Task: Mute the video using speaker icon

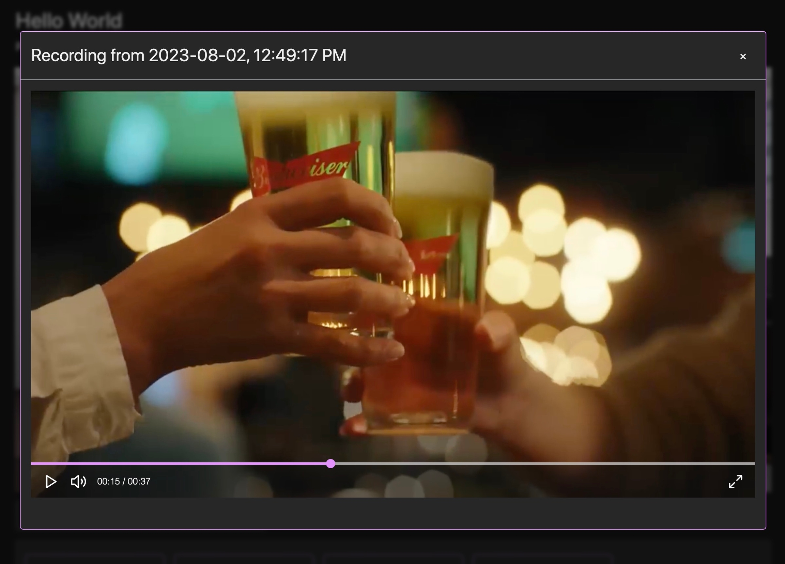Action: point(78,481)
